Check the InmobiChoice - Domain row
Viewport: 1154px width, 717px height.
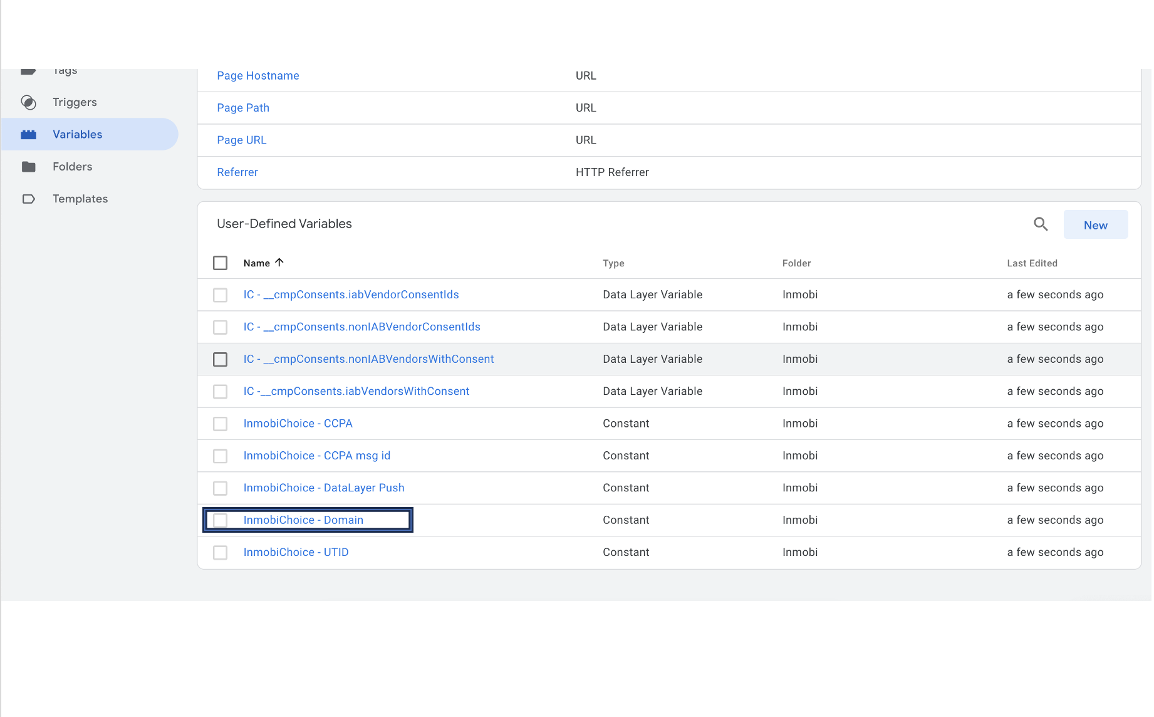pos(220,520)
